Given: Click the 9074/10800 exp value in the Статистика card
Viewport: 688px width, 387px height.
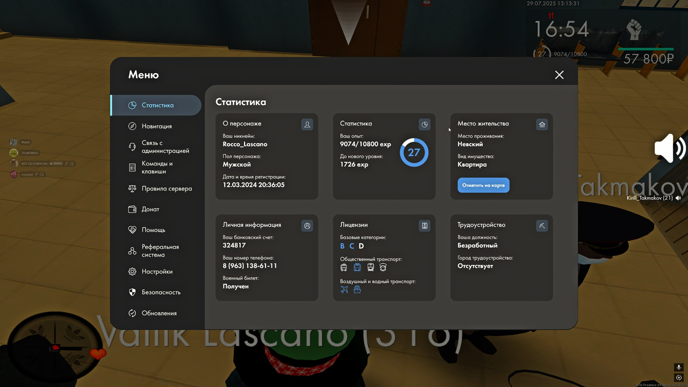Looking at the screenshot, I should (x=365, y=144).
